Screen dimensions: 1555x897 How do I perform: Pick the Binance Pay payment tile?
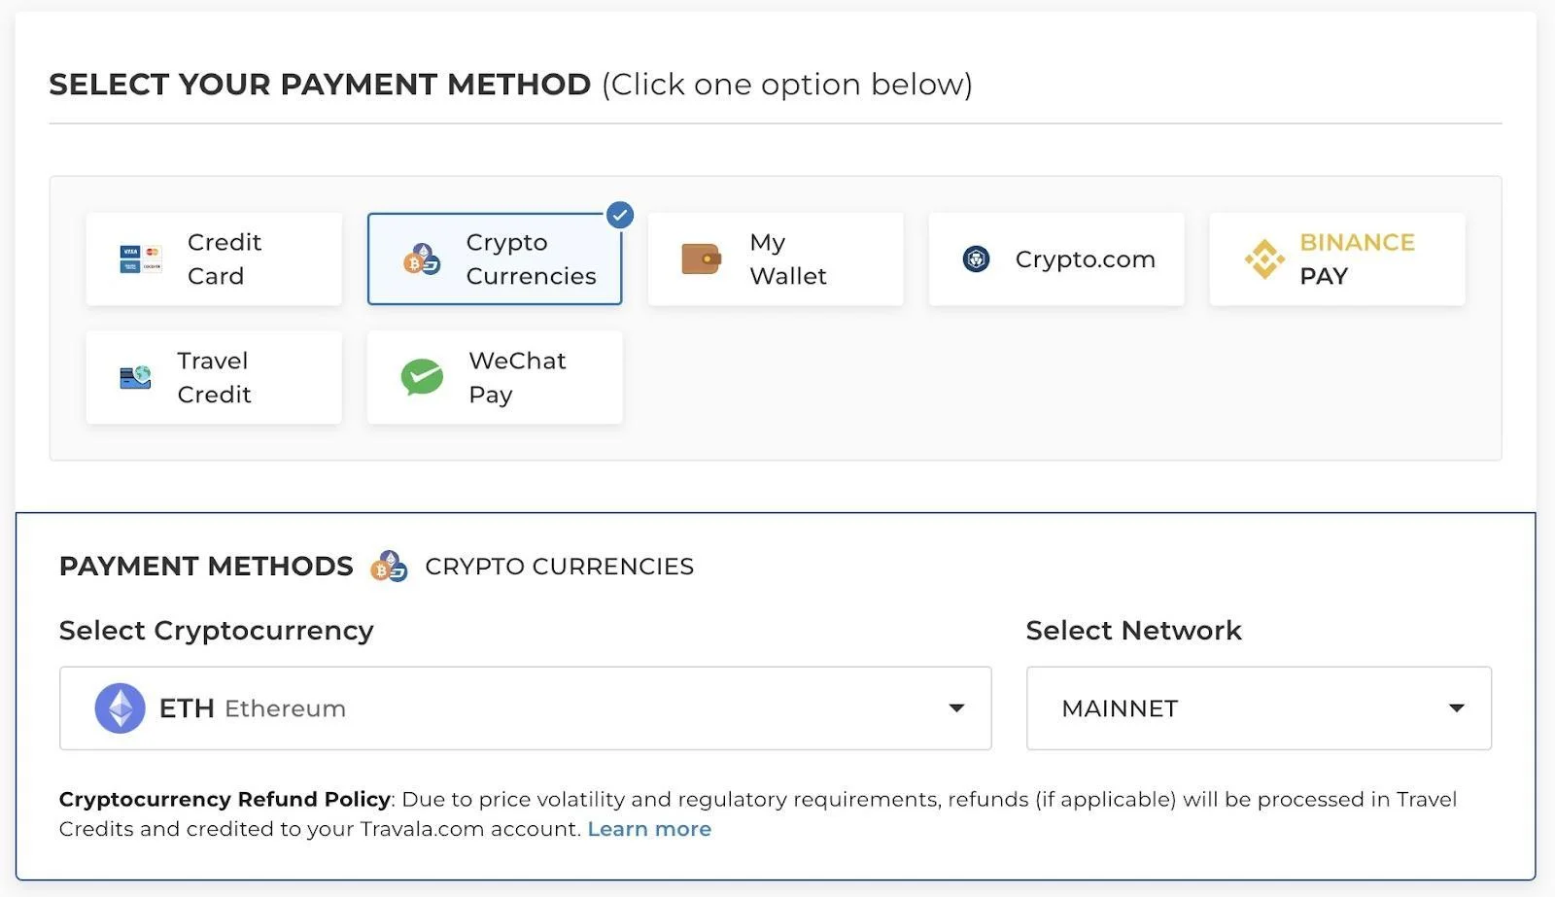pyautogui.click(x=1337, y=259)
